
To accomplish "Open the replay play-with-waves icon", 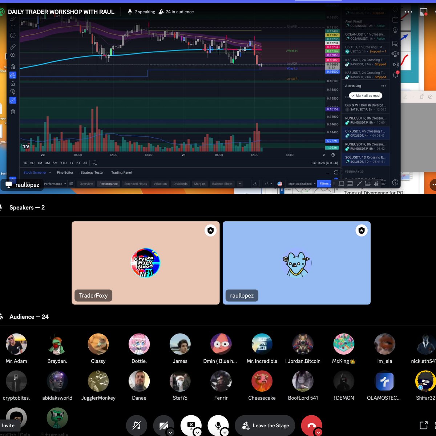I will point(395,64).
